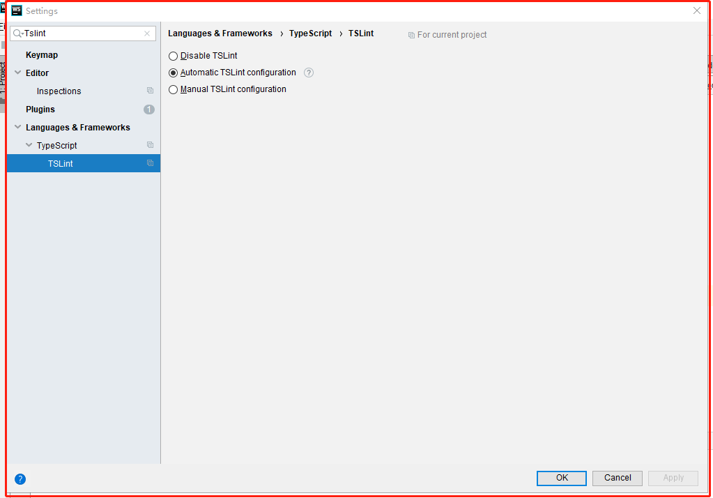Click the TSLint breadcrumb label
The image size is (713, 498).
click(x=361, y=33)
